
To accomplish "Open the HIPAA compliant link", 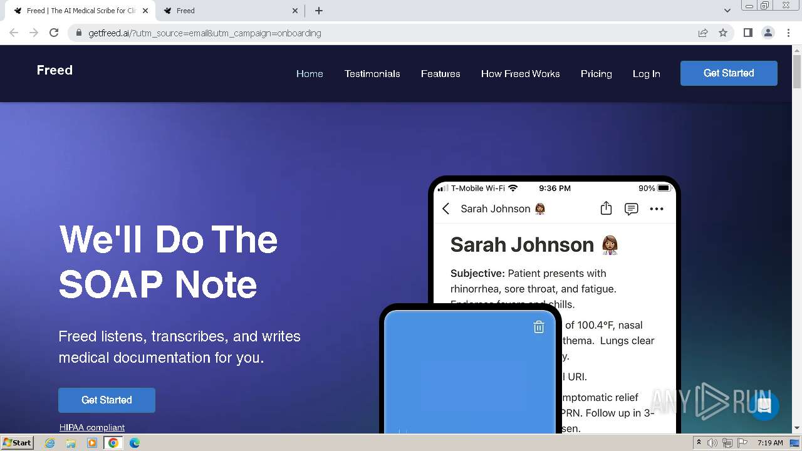I will (x=92, y=427).
